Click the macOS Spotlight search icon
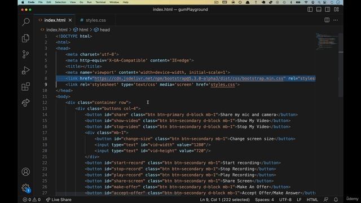The height and width of the screenshot is (203, 361). (319, 2)
